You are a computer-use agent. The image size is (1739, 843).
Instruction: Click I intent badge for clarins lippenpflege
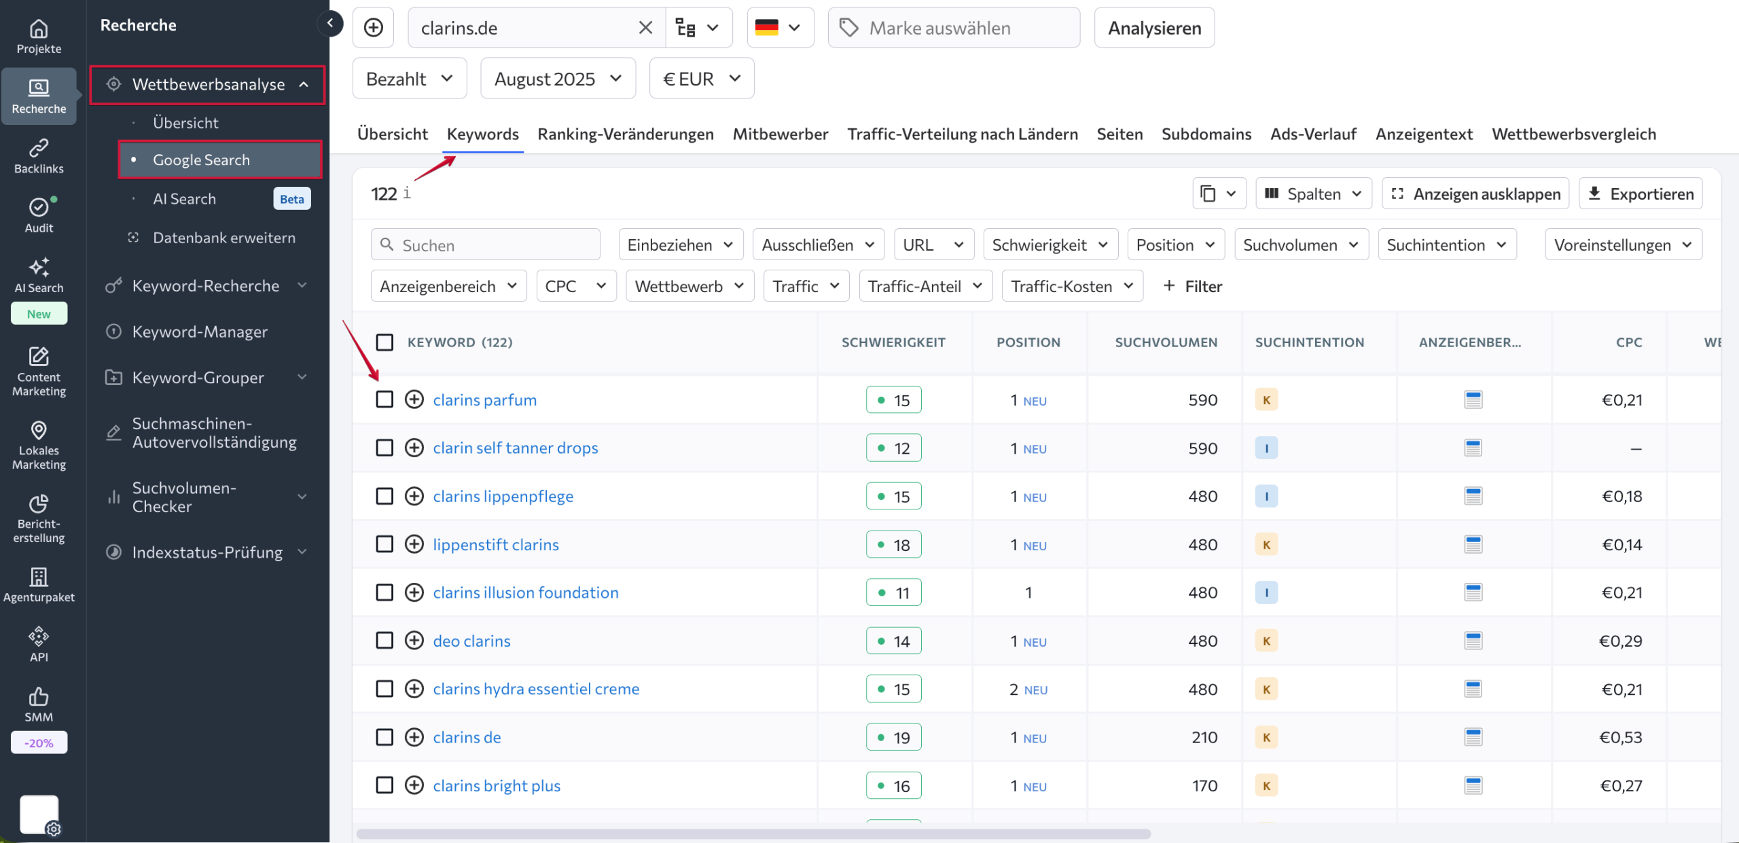(x=1266, y=496)
